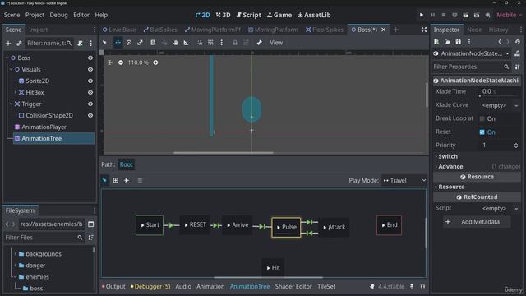Stop the running project
The width and height of the screenshot is (526, 296).
(444, 15)
